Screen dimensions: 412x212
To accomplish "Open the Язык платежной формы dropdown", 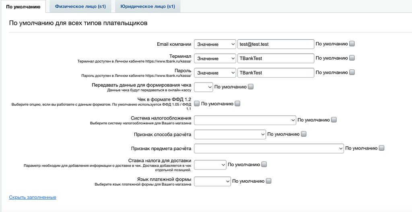I will [212, 181].
